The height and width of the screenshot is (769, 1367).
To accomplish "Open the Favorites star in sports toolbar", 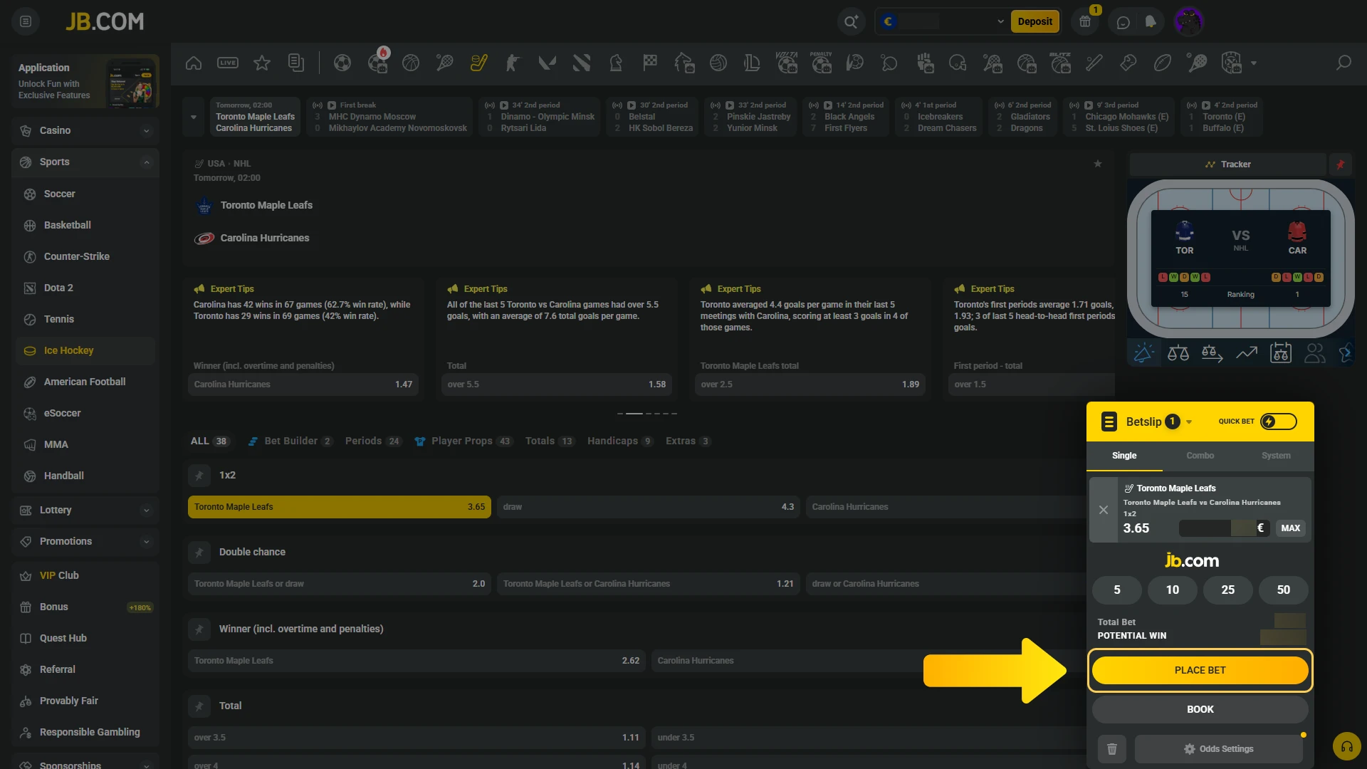I will (x=262, y=63).
